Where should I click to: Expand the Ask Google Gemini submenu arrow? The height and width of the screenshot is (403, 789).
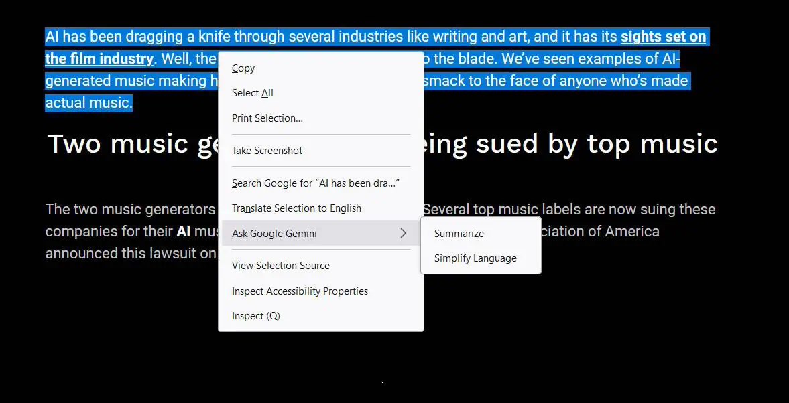click(x=403, y=233)
